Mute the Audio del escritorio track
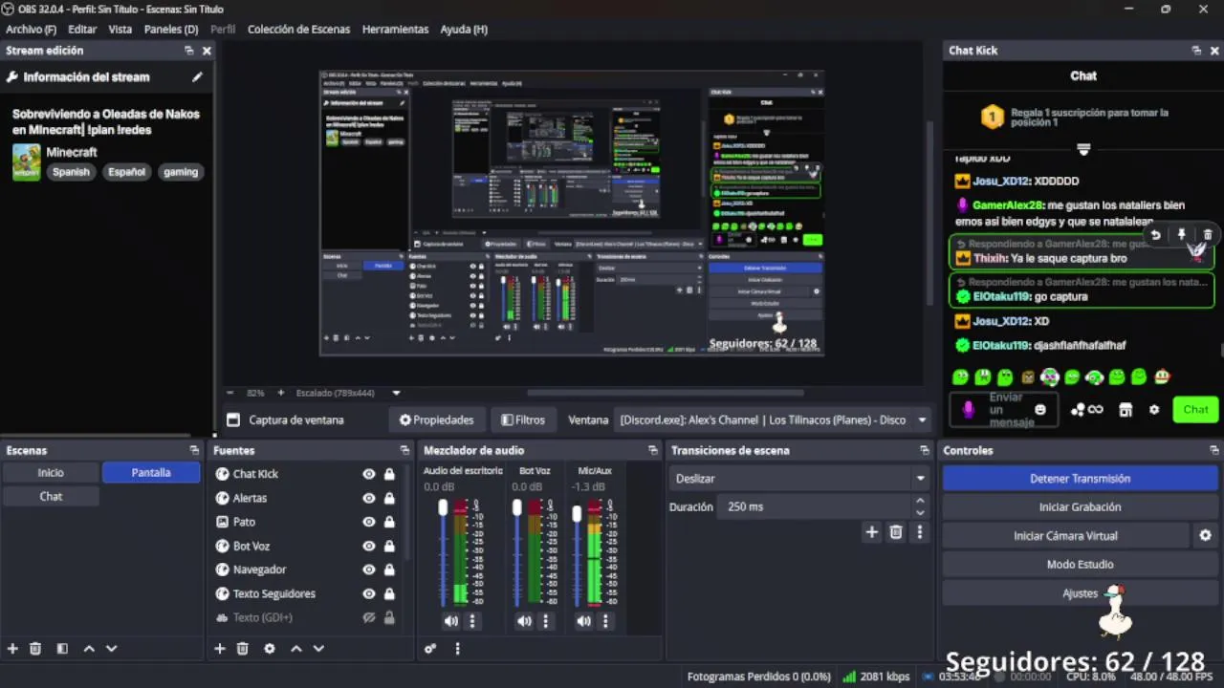The width and height of the screenshot is (1224, 688). click(x=451, y=621)
